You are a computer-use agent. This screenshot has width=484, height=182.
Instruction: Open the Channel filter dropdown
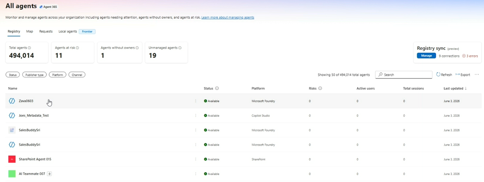pos(77,75)
